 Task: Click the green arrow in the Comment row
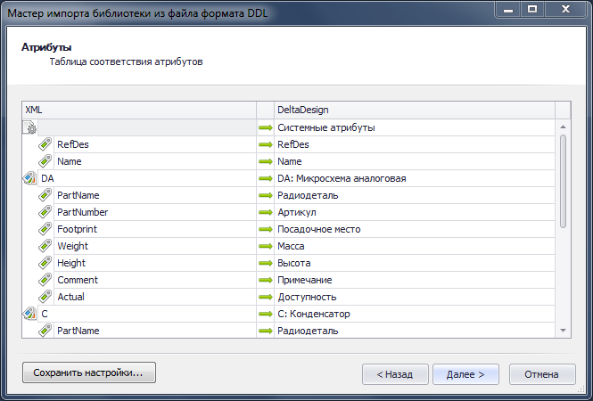(266, 280)
